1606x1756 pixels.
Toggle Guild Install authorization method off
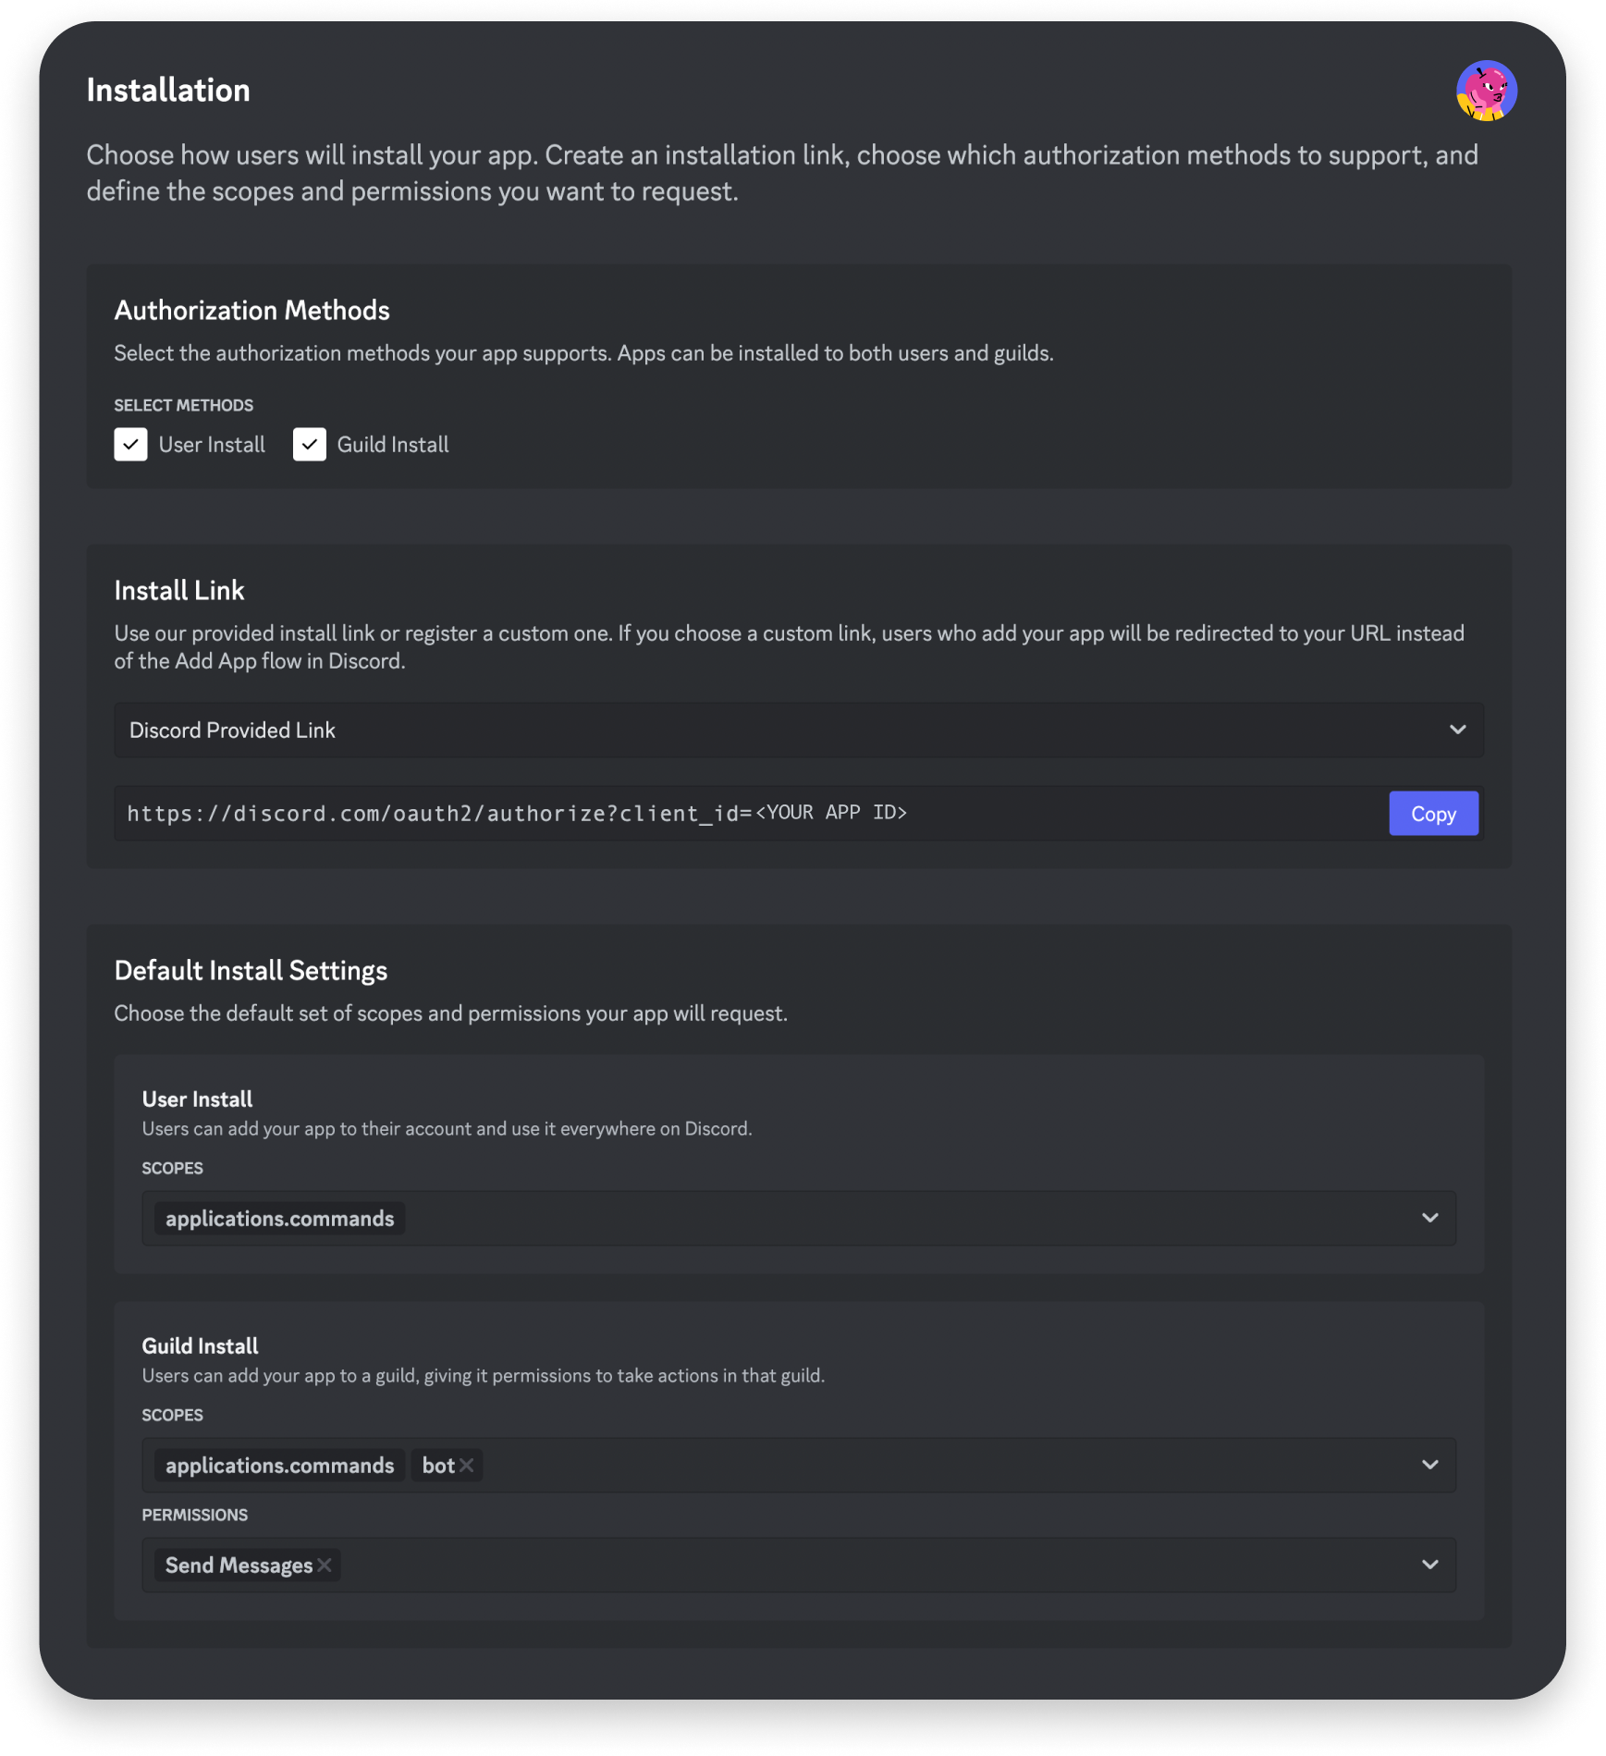click(x=310, y=444)
